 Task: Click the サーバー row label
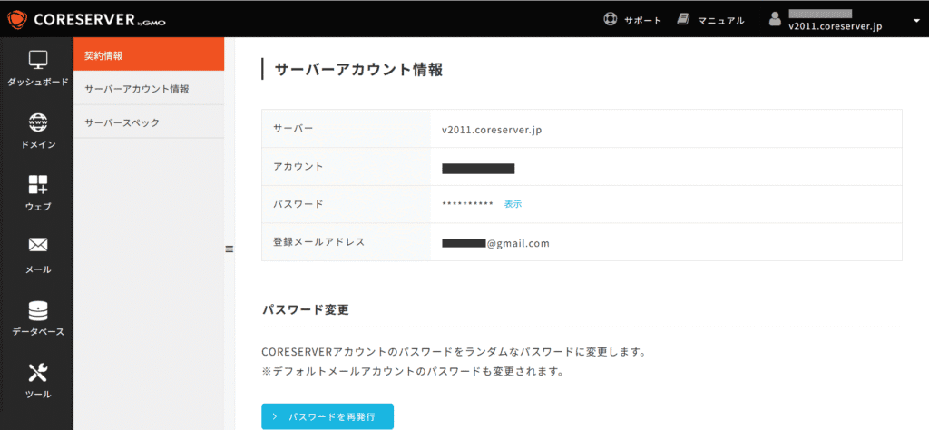(x=293, y=129)
